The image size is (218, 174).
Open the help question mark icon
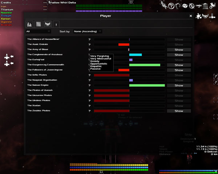coord(171,6)
